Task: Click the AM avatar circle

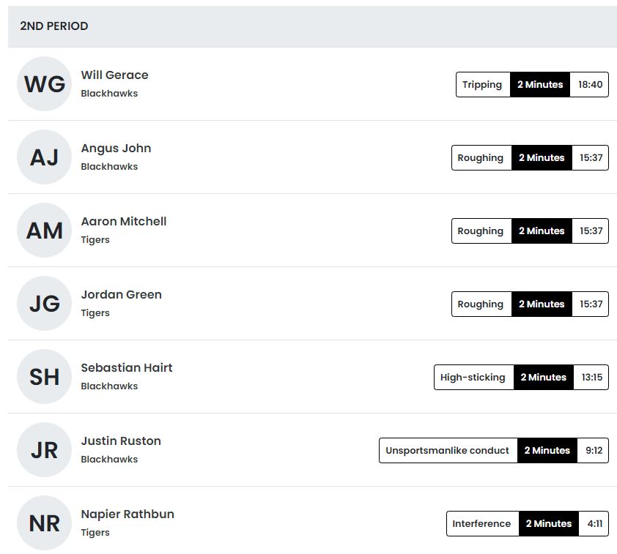Action: (x=45, y=231)
